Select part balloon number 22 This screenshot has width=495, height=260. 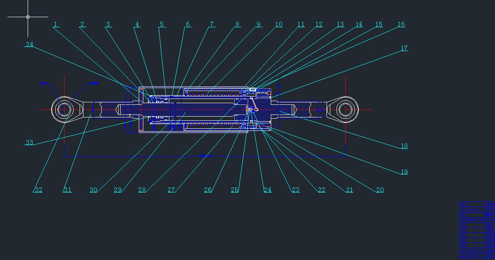click(321, 190)
